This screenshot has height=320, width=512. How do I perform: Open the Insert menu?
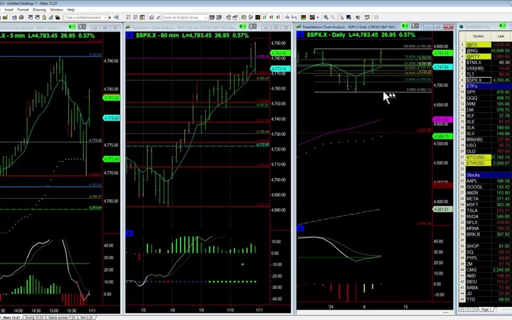[9, 10]
